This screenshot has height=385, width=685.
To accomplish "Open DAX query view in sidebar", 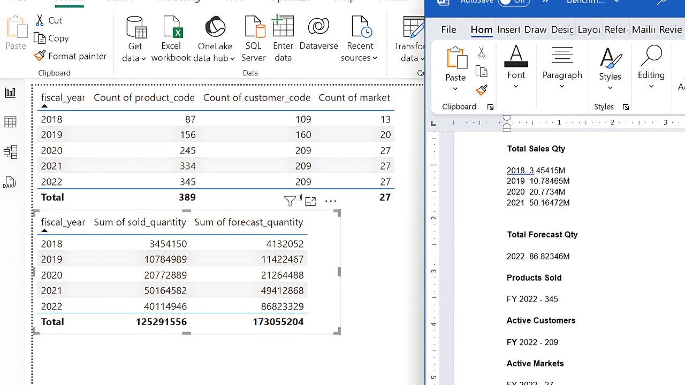I will pos(10,182).
